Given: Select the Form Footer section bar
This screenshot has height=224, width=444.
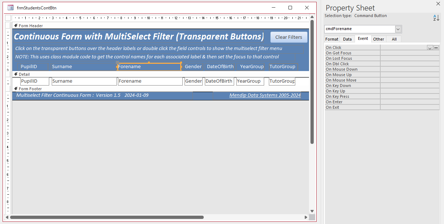Looking at the screenshot, I should pyautogui.click(x=161, y=89).
